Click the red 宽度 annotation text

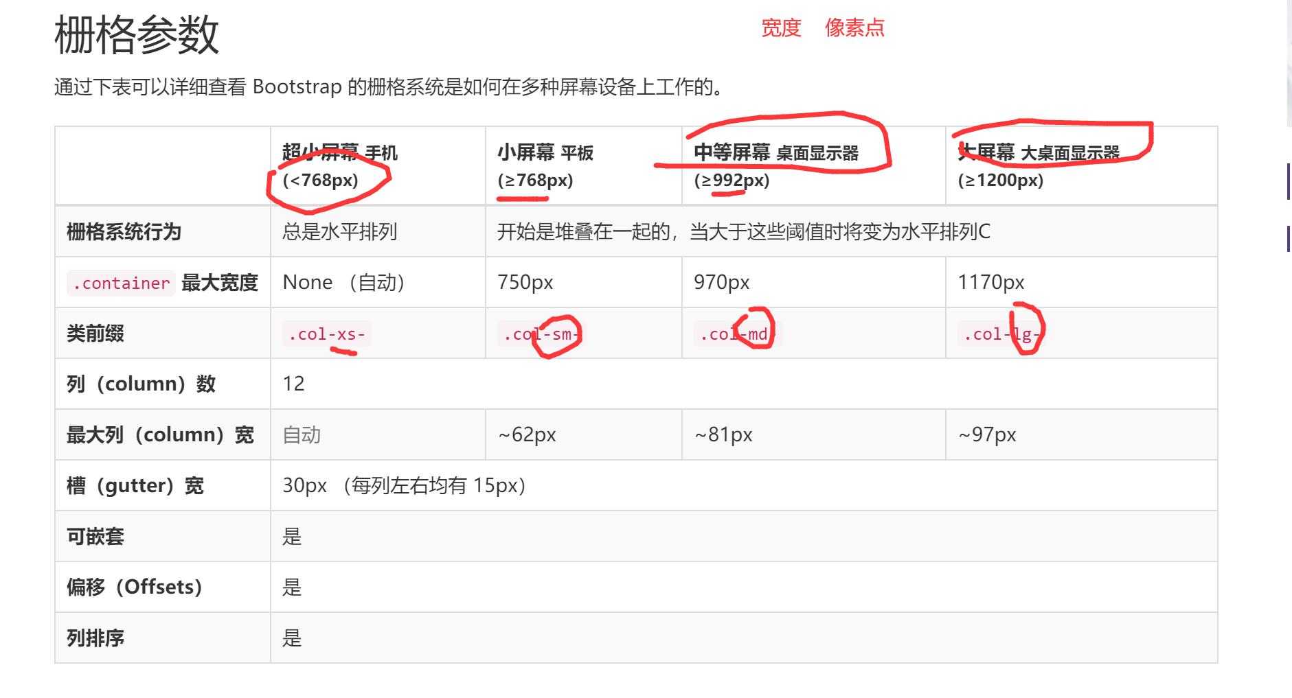tap(781, 28)
